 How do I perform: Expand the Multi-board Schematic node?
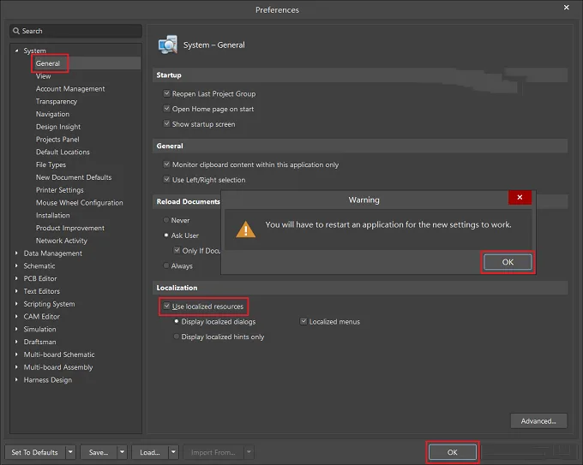pos(16,355)
